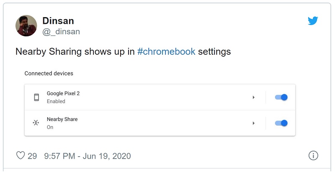This screenshot has width=335, height=172.
Task: Open the 9:57 PM - Jun 19, 2020 timestamp
Action: tap(87, 156)
